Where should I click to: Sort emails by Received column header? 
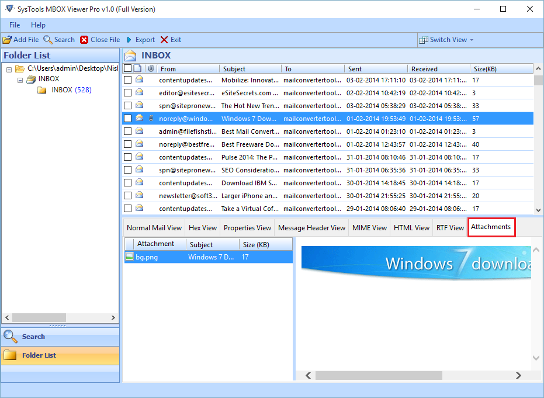(438, 69)
